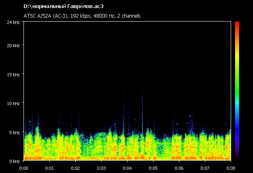253x173 pixels.
Task: Click the 0:00 time axis label
Action: [24, 168]
